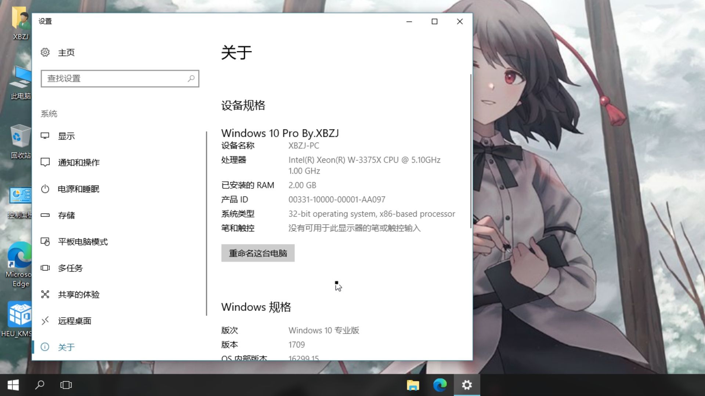The height and width of the screenshot is (396, 705).
Task: Open the Display settings page
Action: tap(66, 136)
